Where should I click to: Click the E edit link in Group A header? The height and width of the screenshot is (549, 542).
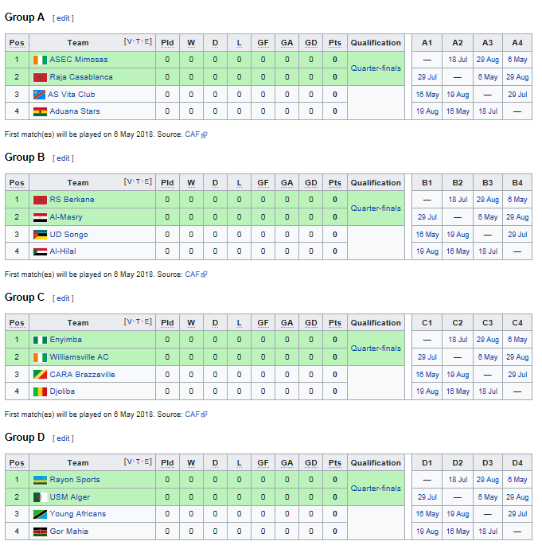(x=146, y=41)
